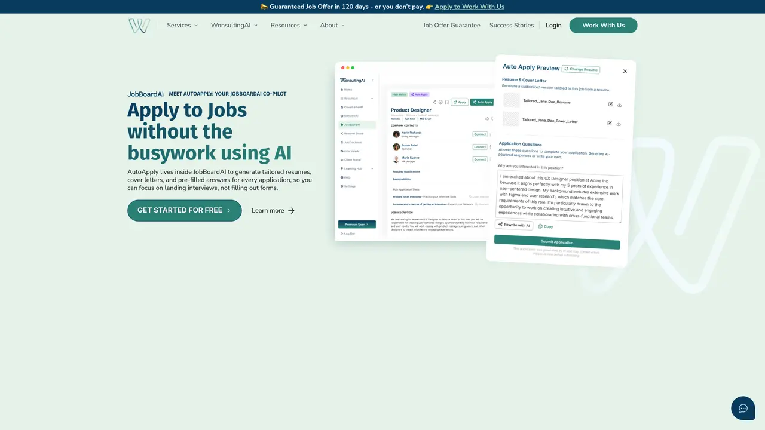
Task: Open kebab menu for Maria Suarez
Action: [491, 159]
